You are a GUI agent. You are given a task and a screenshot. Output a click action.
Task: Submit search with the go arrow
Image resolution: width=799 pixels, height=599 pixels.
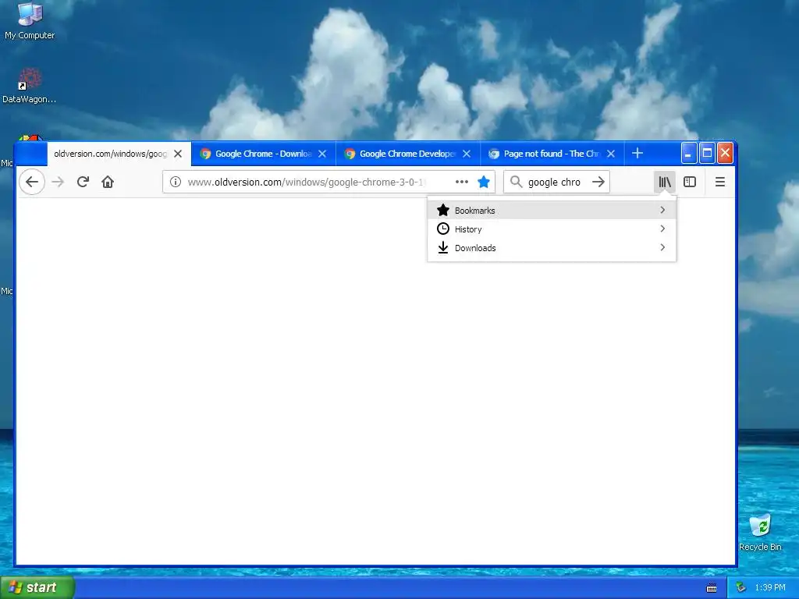(598, 182)
